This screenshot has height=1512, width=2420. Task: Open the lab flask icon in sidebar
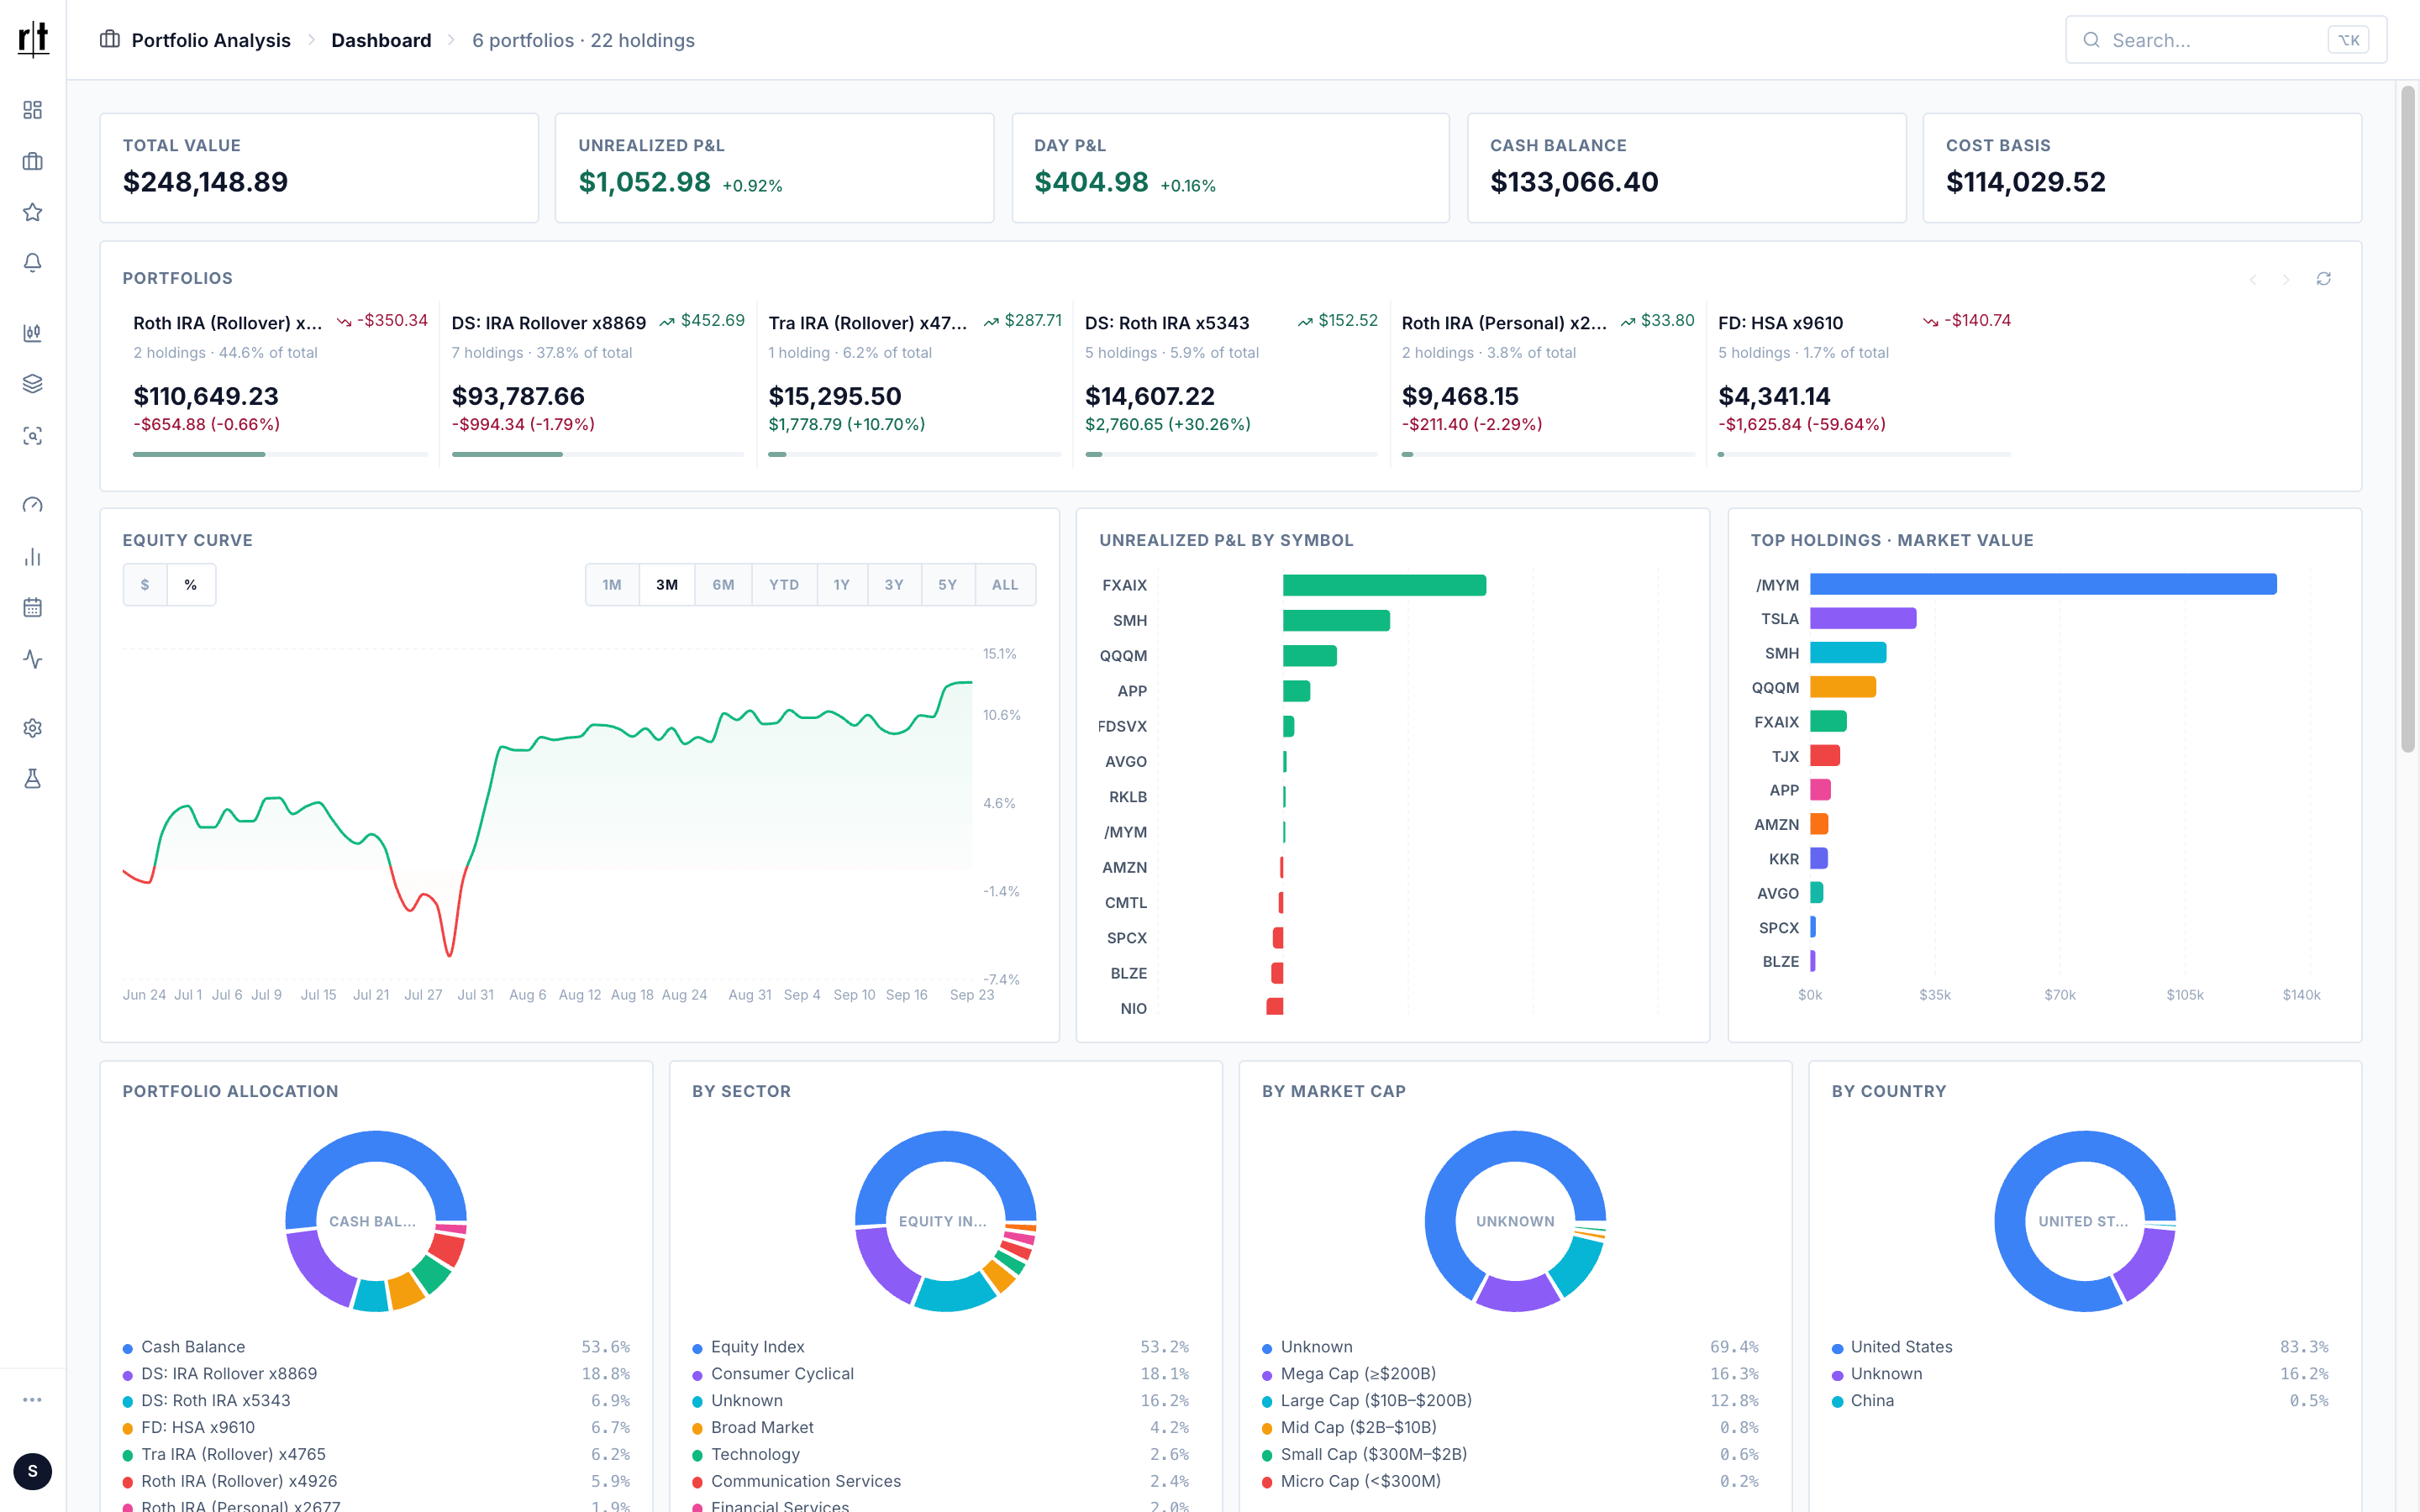coord(33,779)
